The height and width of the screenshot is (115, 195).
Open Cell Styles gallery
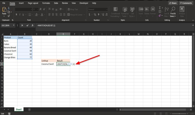tap(132, 12)
